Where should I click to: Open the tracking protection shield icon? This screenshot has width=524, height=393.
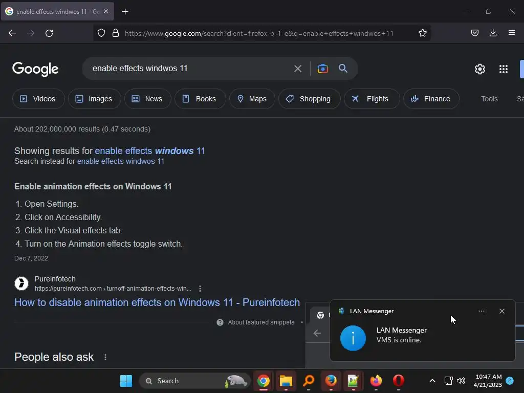(101, 33)
